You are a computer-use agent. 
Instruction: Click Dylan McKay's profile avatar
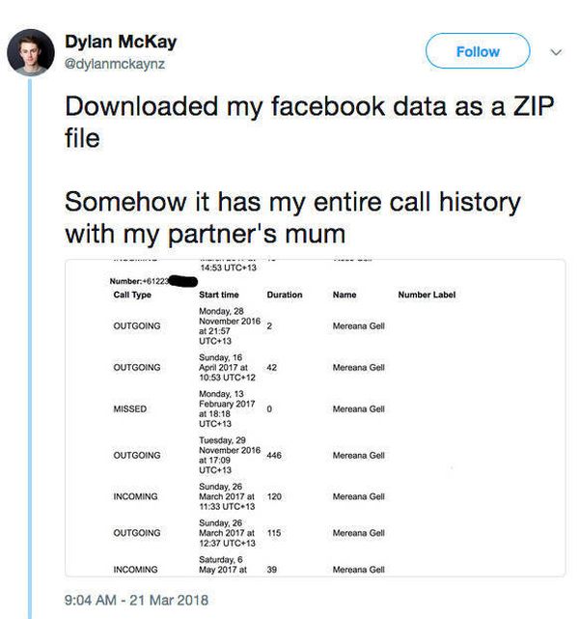point(31,52)
